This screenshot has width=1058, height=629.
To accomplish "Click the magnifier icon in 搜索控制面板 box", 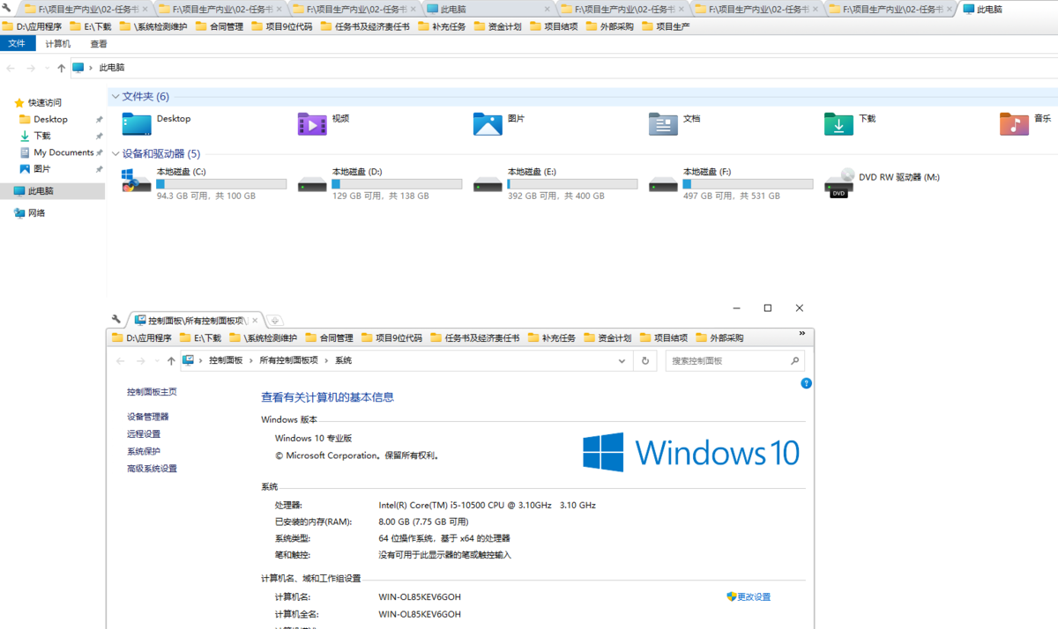I will pos(794,360).
